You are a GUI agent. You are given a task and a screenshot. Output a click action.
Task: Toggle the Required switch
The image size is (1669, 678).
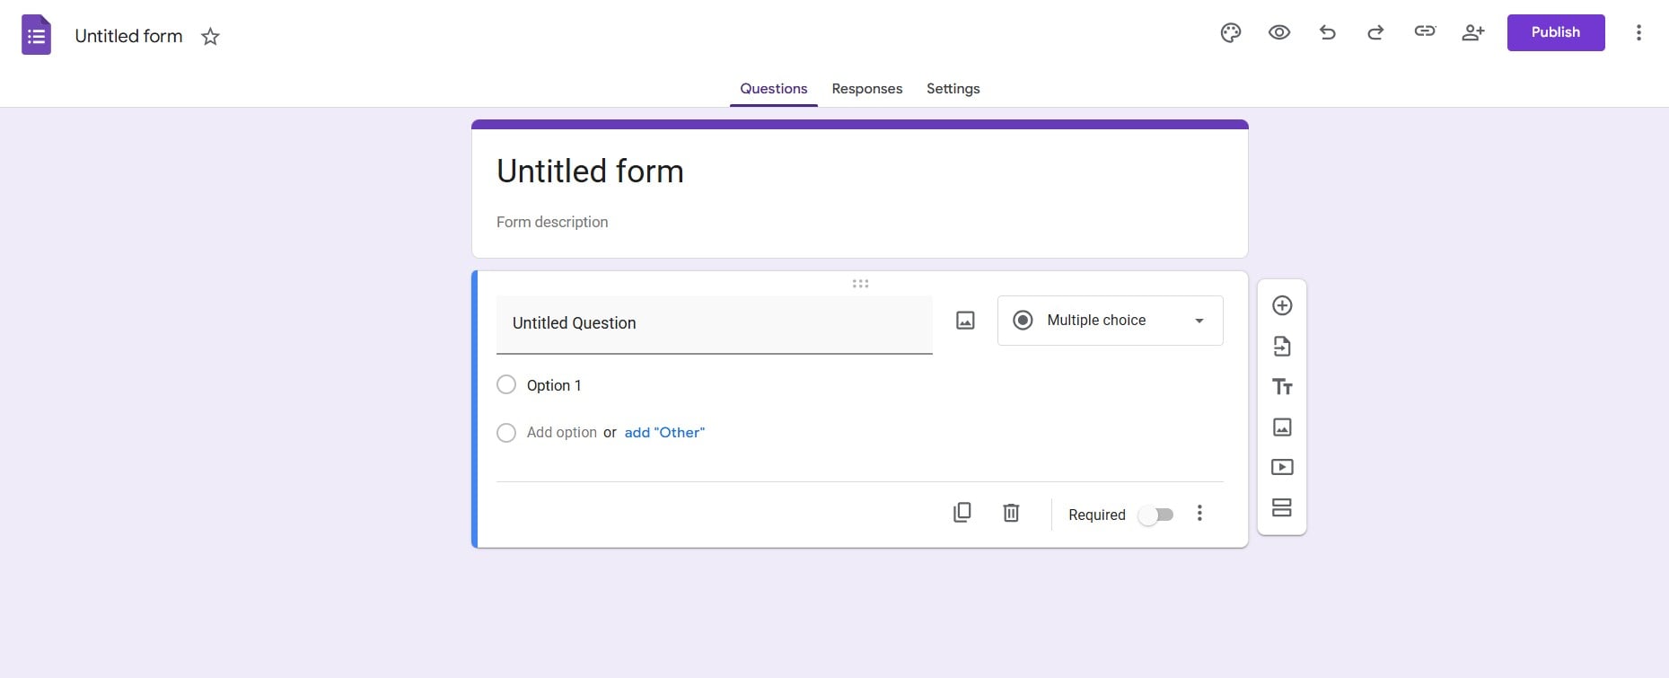click(1155, 515)
